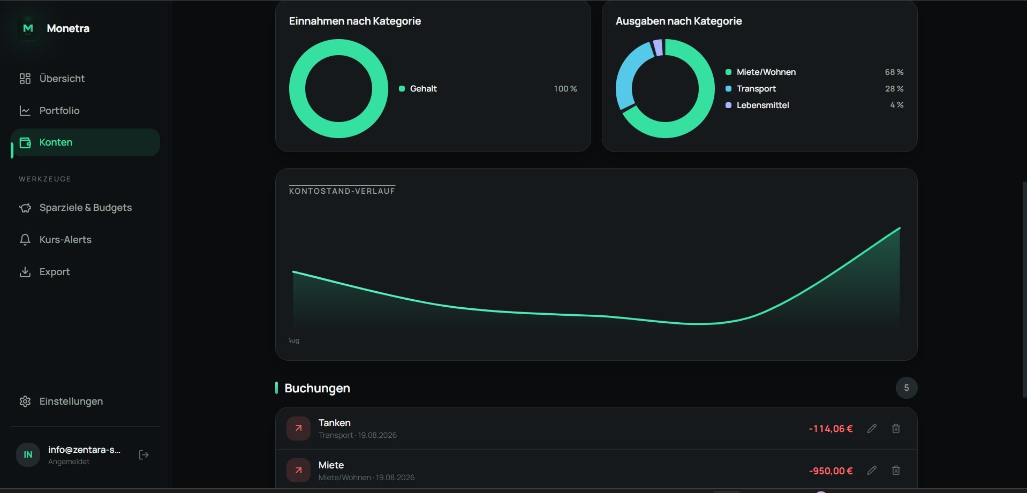This screenshot has height=493, width=1027.
Task: Click the Kurs-Alerts bell icon
Action: pos(25,240)
